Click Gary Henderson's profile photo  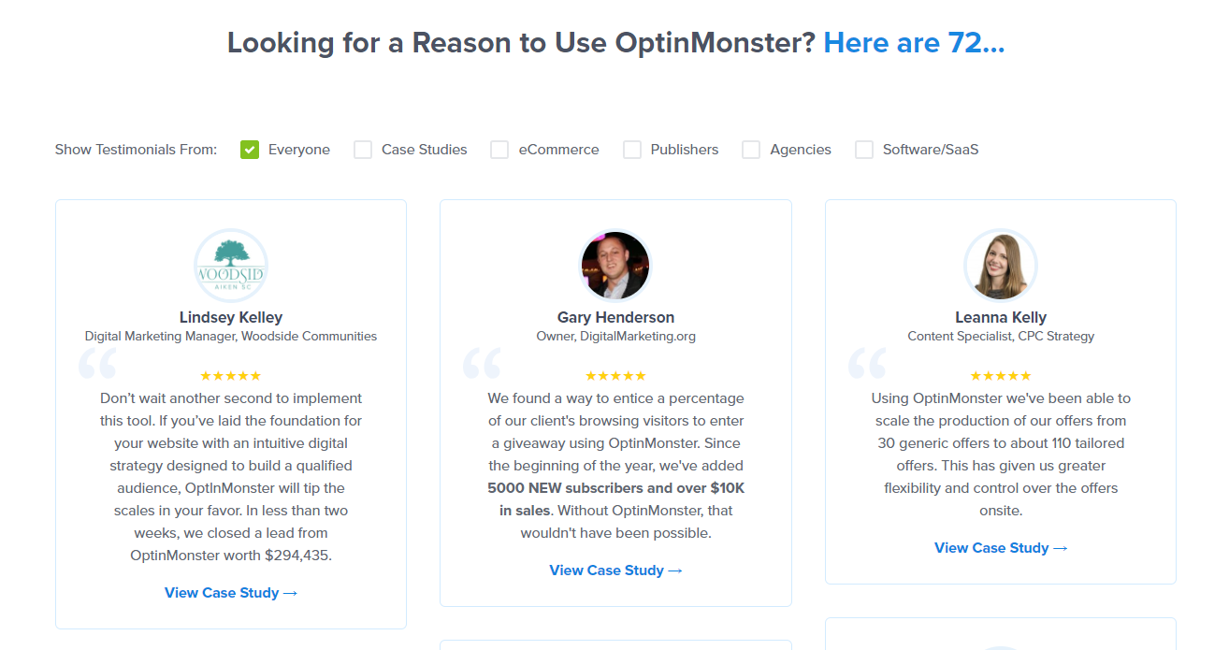(x=615, y=266)
